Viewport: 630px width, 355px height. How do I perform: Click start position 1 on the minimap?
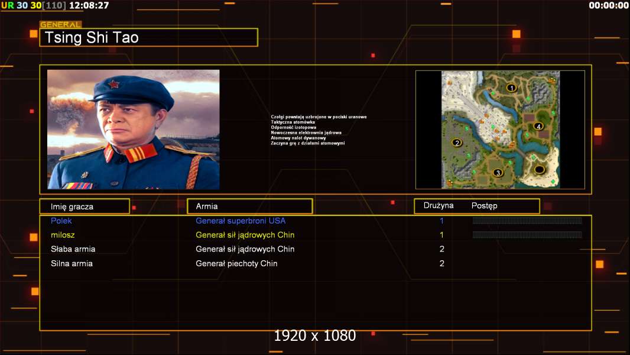coord(511,88)
